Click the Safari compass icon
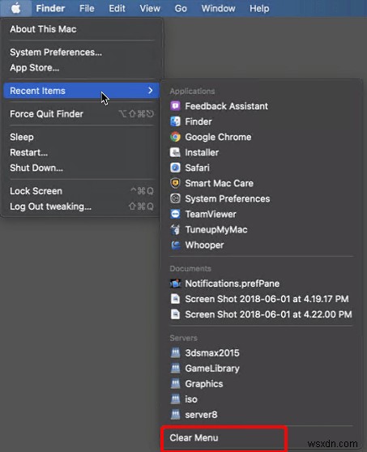The image size is (367, 452). (175, 168)
